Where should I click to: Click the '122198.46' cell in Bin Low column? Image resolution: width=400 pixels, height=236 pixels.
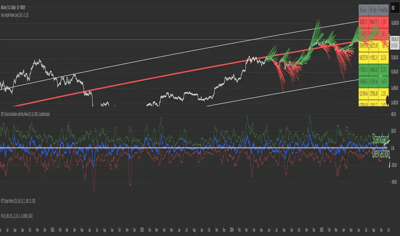tap(363, 94)
